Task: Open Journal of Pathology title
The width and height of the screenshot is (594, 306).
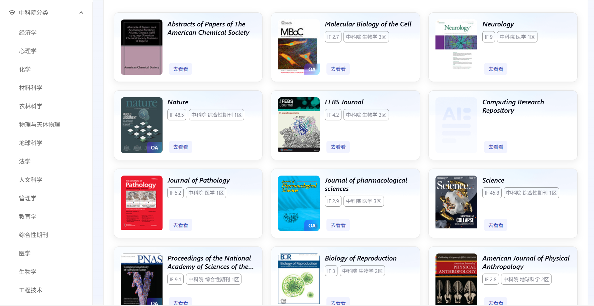Action: pos(199,180)
